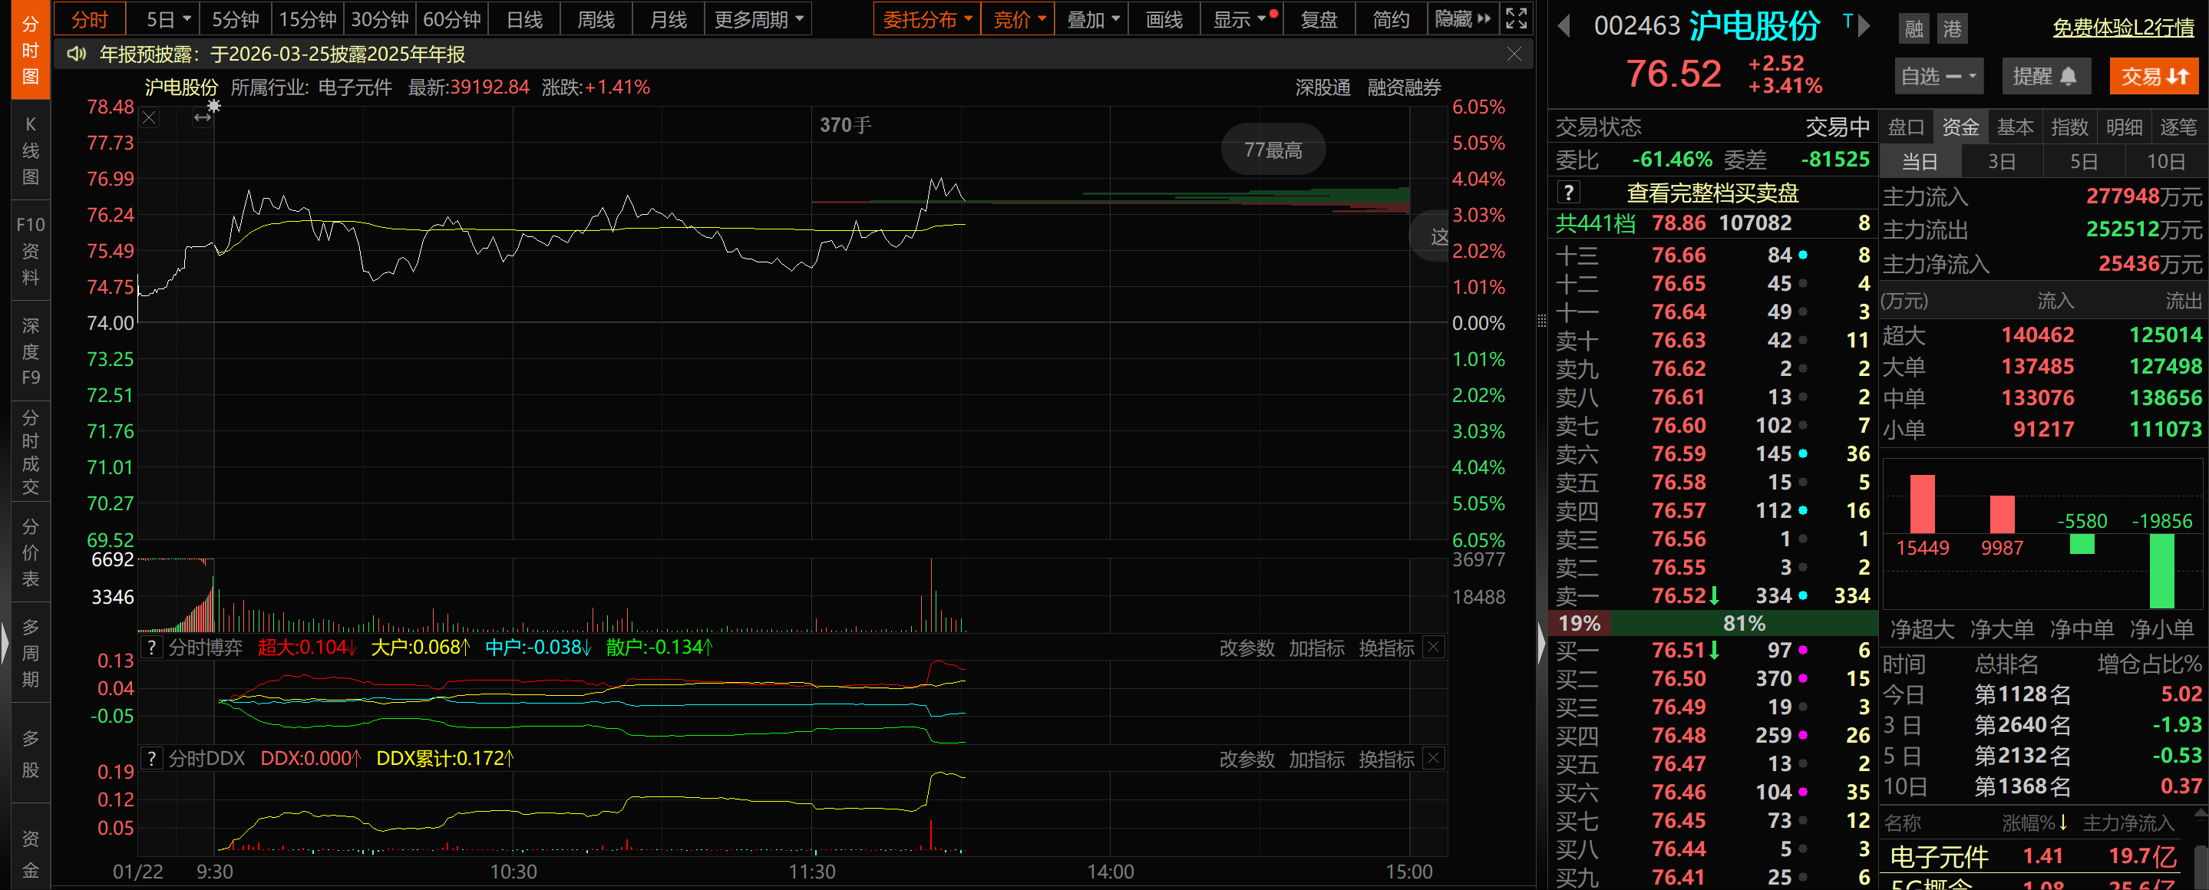Screen dimensions: 2209x890
Task: Click the 融 margin trading badge
Action: [x=1913, y=28]
